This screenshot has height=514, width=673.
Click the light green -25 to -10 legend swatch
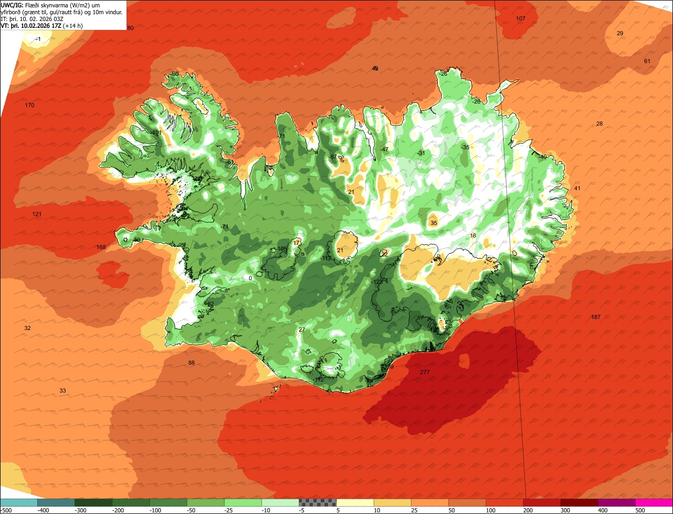pyautogui.click(x=243, y=502)
